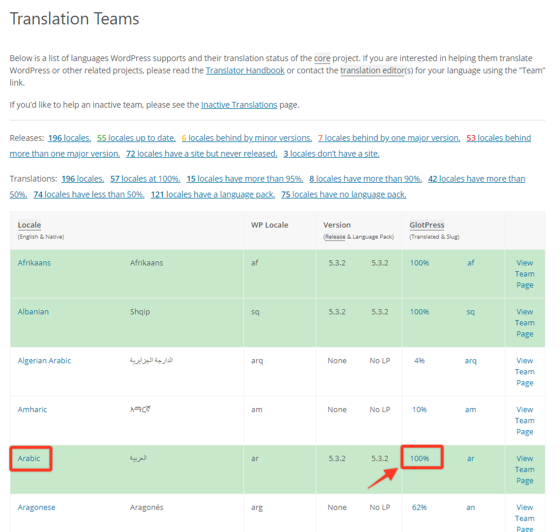Sort the table by the Locale column header
560x532 pixels.
click(x=29, y=225)
